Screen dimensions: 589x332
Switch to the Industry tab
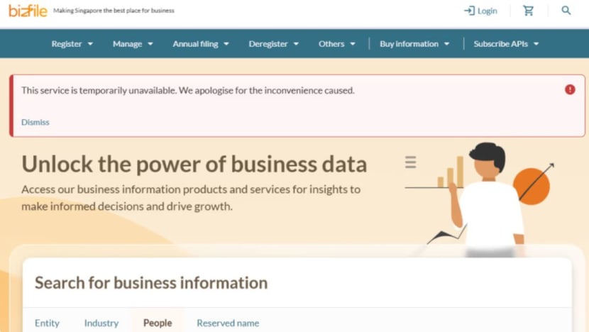point(101,323)
